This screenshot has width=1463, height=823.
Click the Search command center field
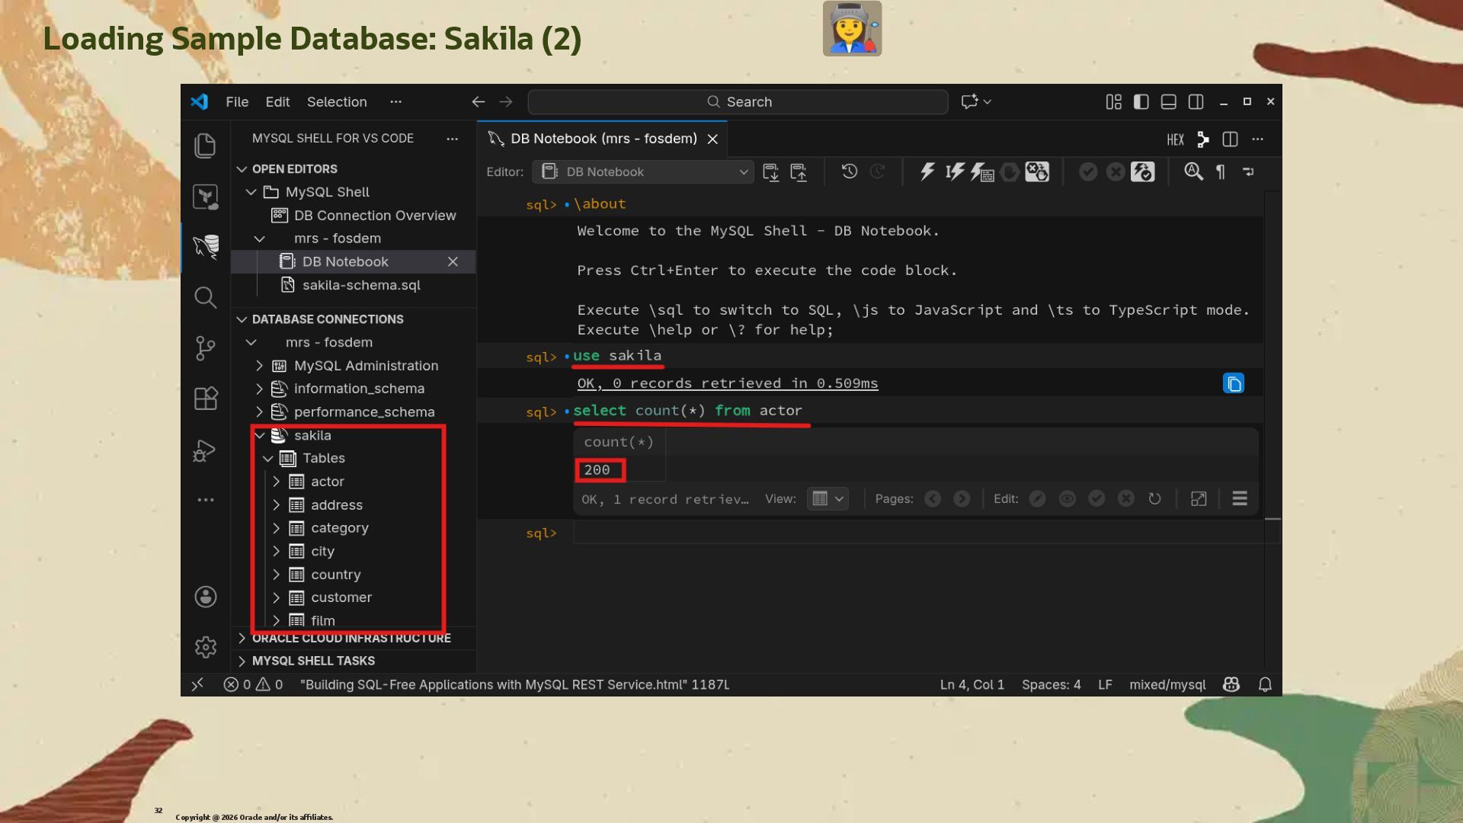(738, 101)
